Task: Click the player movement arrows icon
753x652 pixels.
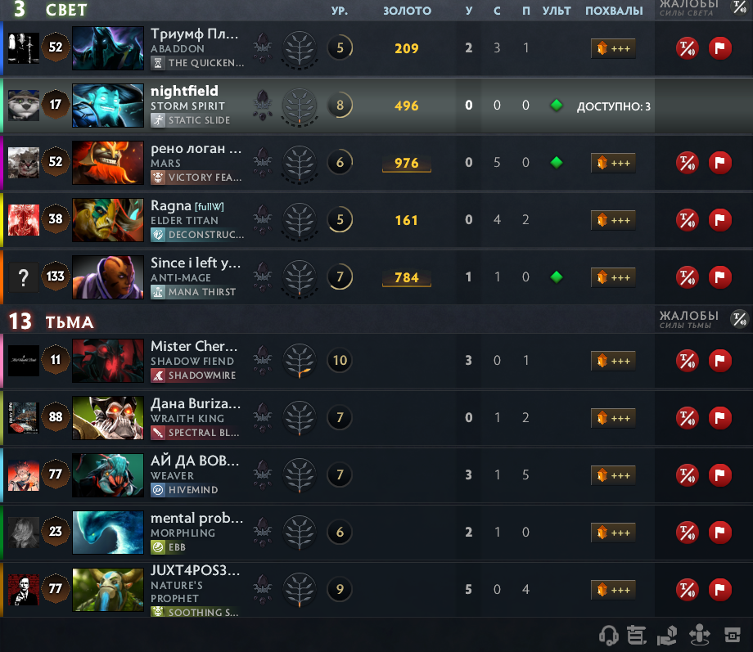Action: click(700, 635)
